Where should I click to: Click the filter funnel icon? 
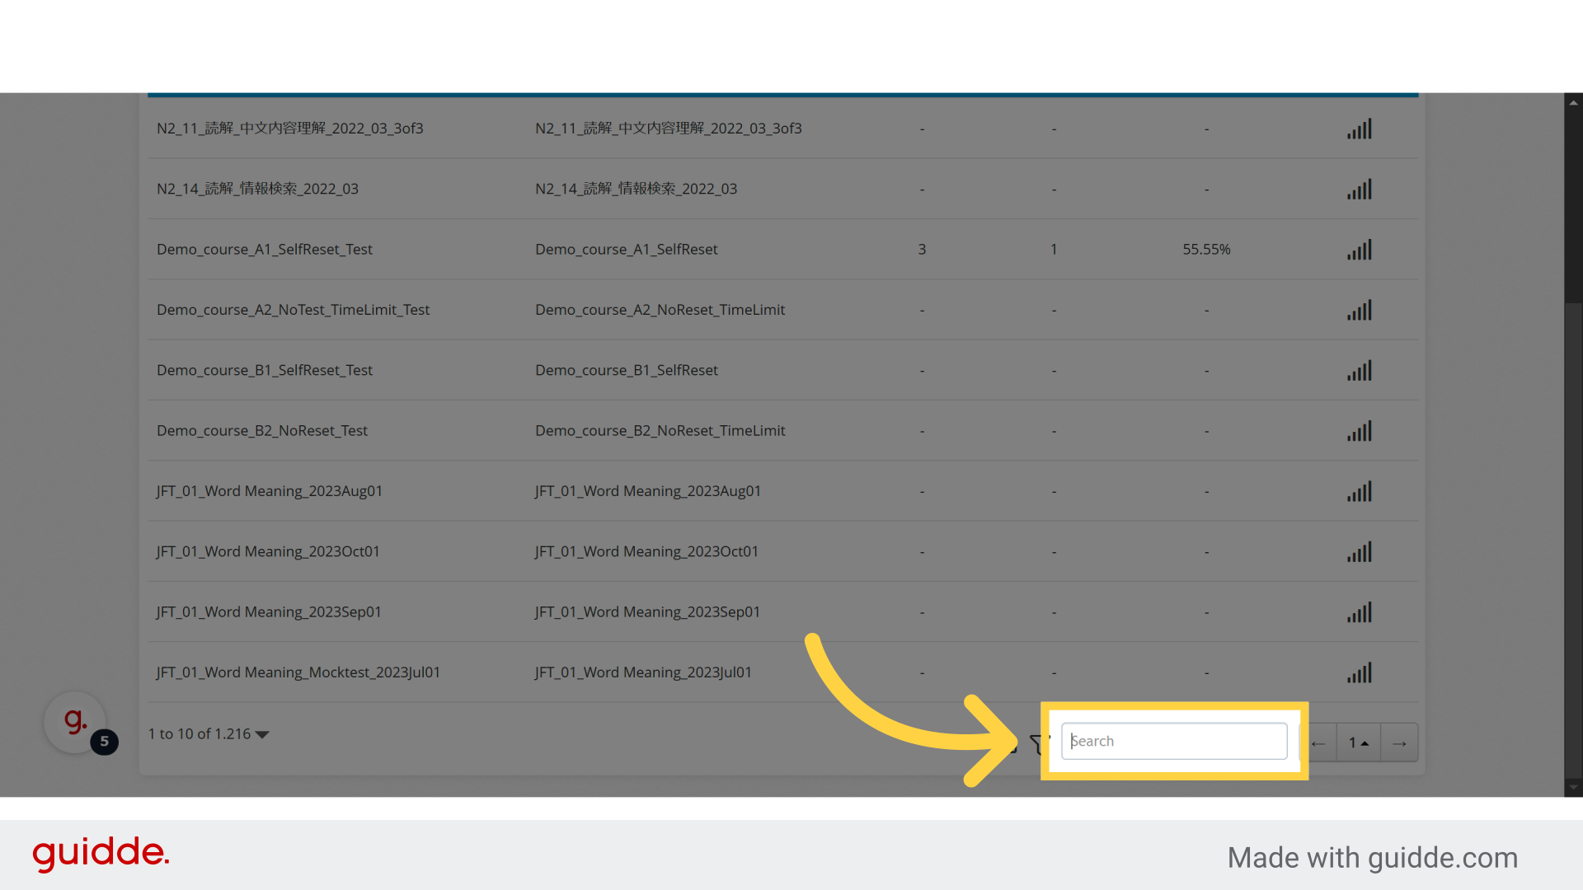click(x=1036, y=743)
